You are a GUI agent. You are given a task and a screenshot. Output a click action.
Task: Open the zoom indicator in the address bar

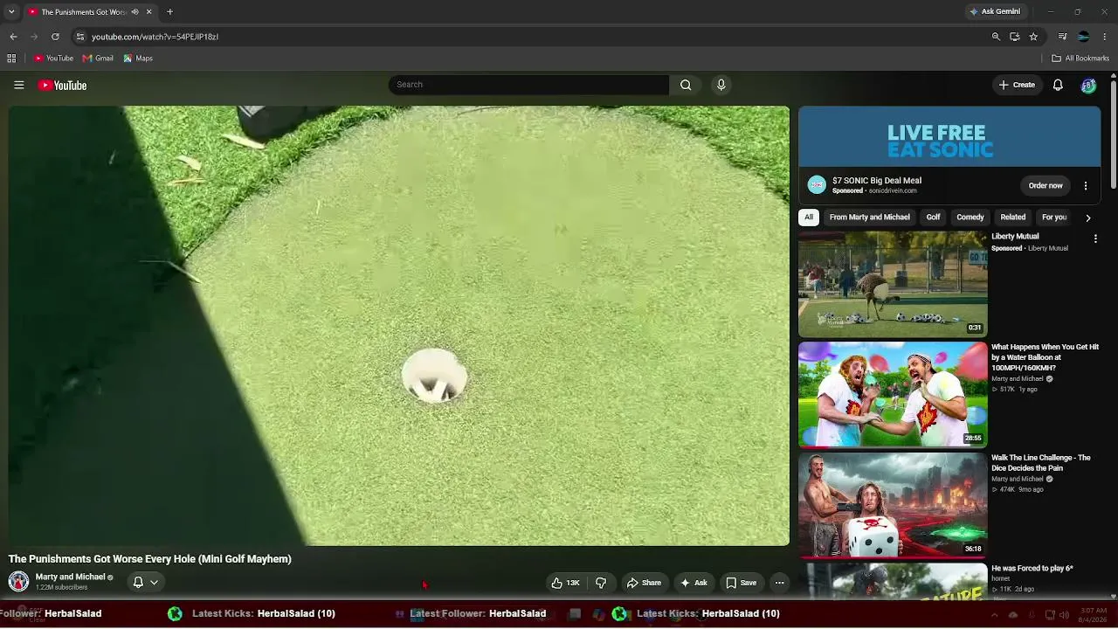tap(996, 37)
